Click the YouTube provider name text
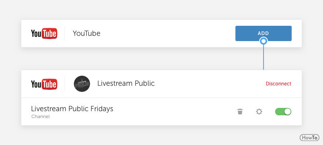Viewport: 323px width, 145px height. (x=86, y=33)
